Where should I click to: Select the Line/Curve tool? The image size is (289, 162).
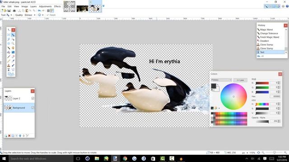[13, 70]
